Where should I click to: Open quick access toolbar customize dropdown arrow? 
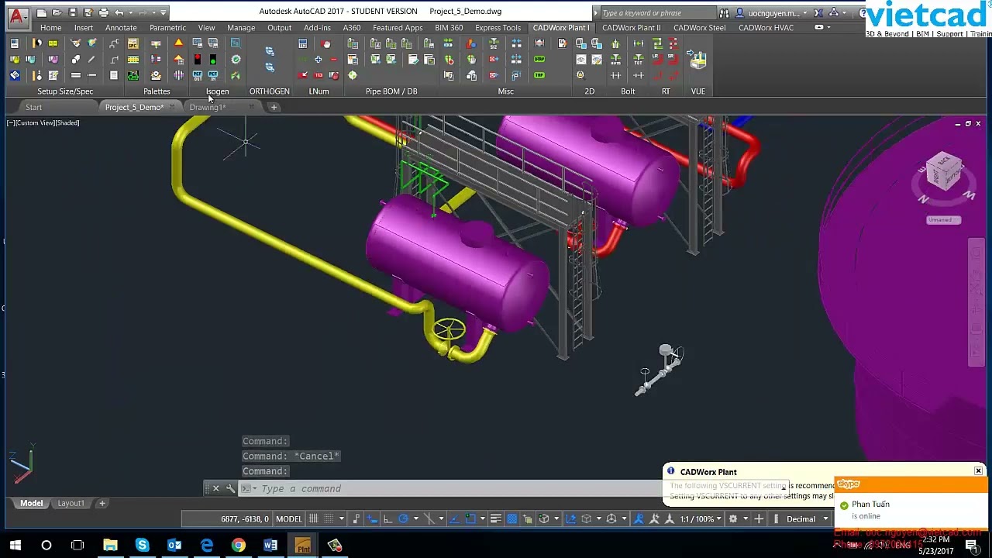[x=163, y=12]
